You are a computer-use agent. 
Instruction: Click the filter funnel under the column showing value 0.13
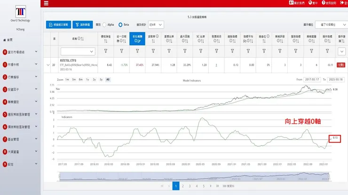coord(232,51)
